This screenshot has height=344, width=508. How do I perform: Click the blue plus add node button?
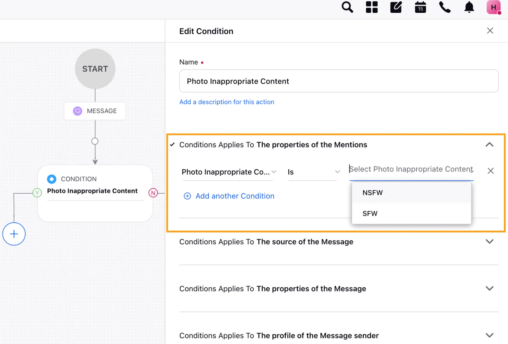pyautogui.click(x=14, y=234)
